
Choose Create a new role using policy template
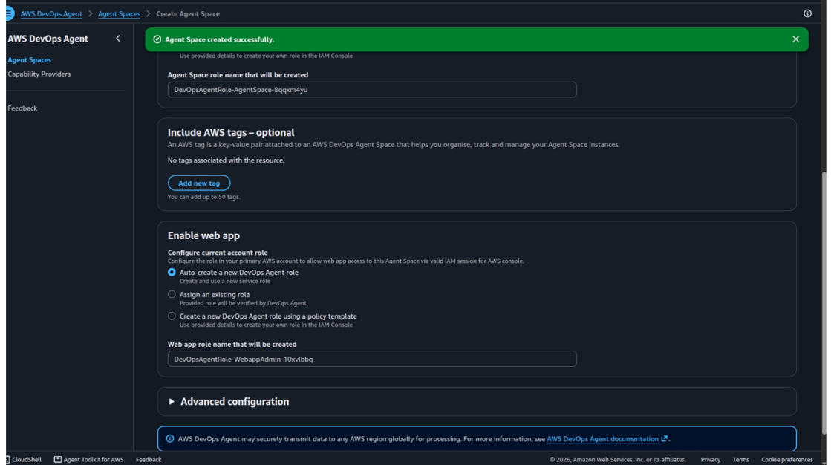[x=172, y=316]
